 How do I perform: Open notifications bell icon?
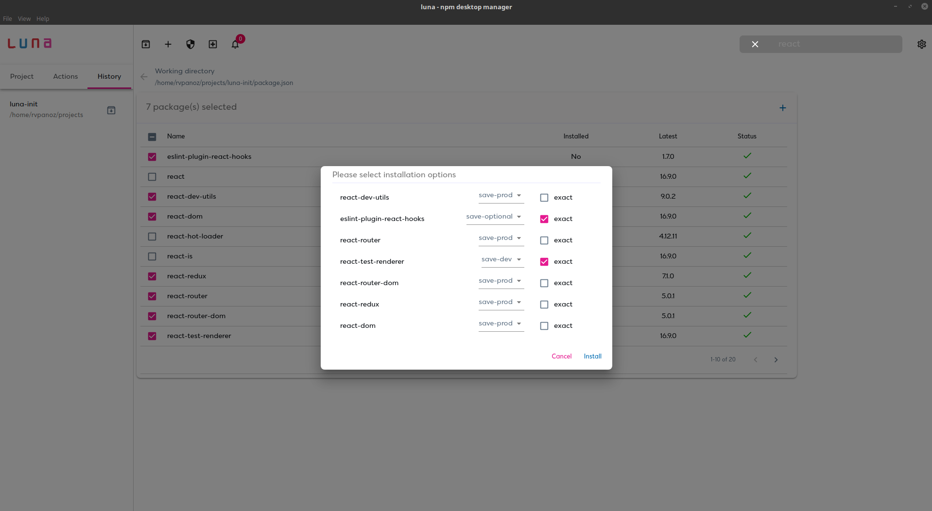coord(235,44)
